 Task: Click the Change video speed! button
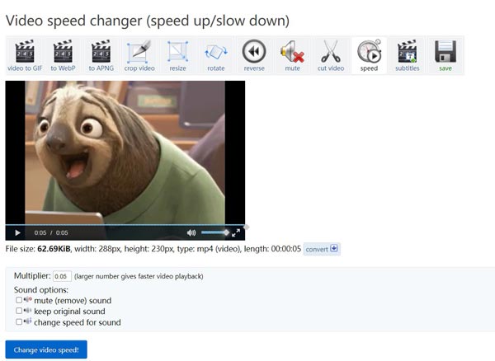click(x=46, y=349)
